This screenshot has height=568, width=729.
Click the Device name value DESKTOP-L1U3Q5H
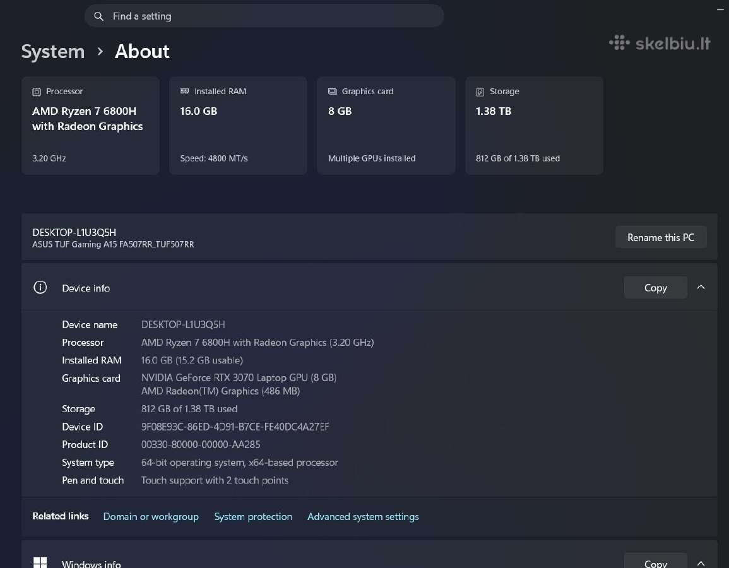click(x=182, y=324)
